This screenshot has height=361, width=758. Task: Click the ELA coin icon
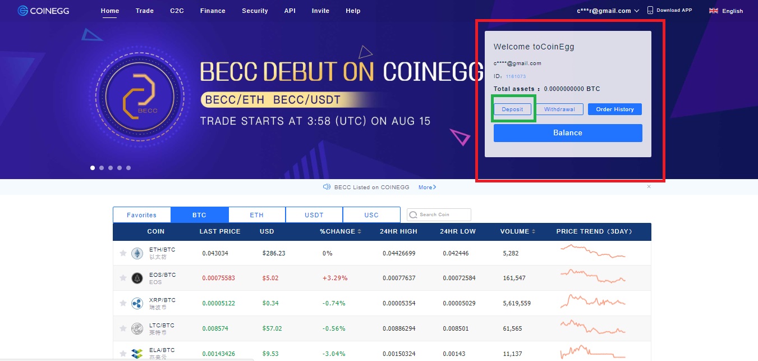pos(137,353)
